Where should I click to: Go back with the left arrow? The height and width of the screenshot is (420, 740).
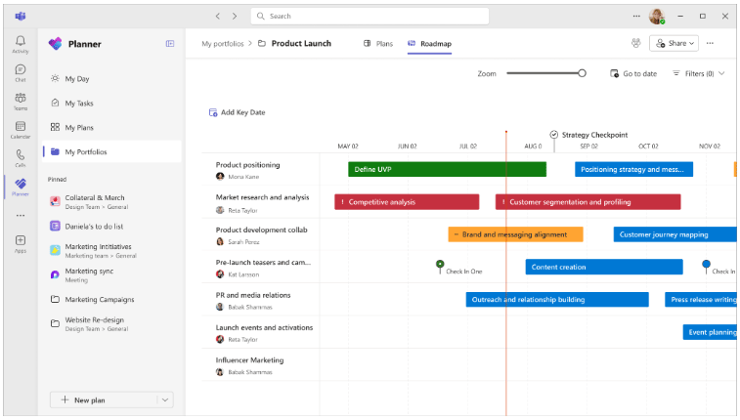218,16
